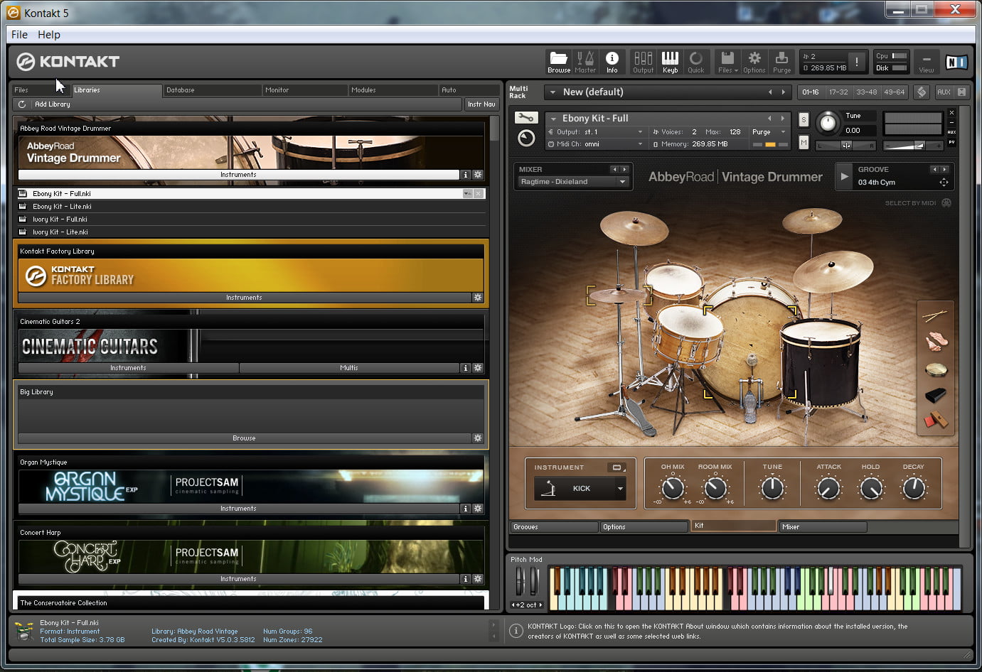Adjust the instrument volume slider
This screenshot has height=672, width=982.
pyautogui.click(x=913, y=146)
